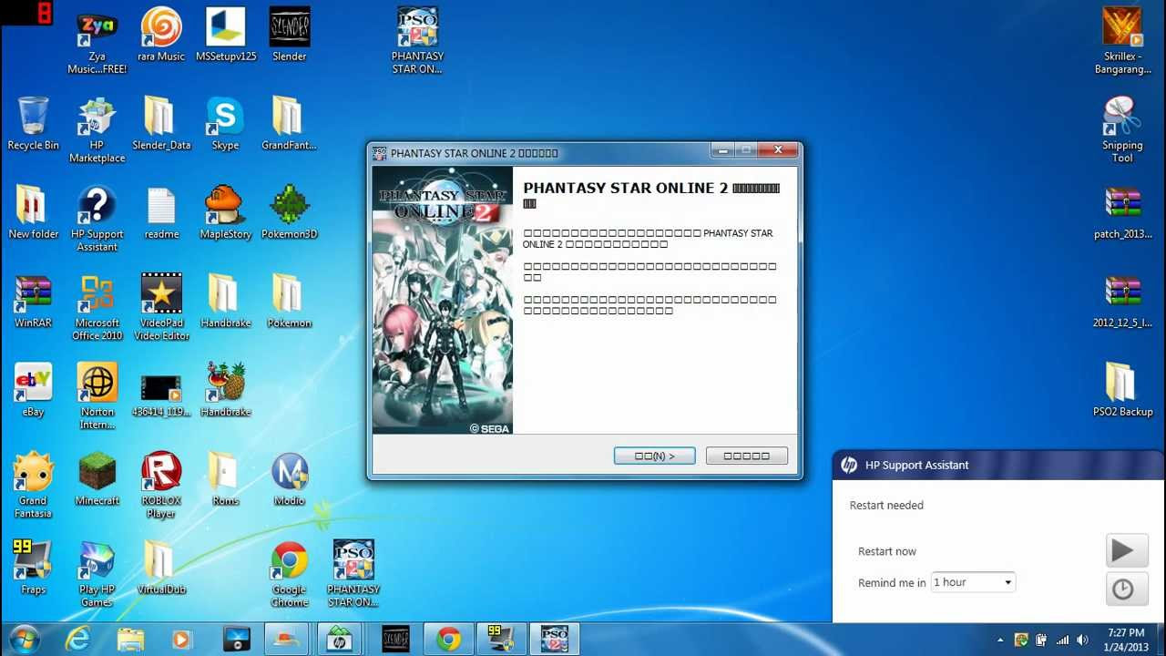
Task: Click the network signal tray icon
Action: coord(1063,640)
